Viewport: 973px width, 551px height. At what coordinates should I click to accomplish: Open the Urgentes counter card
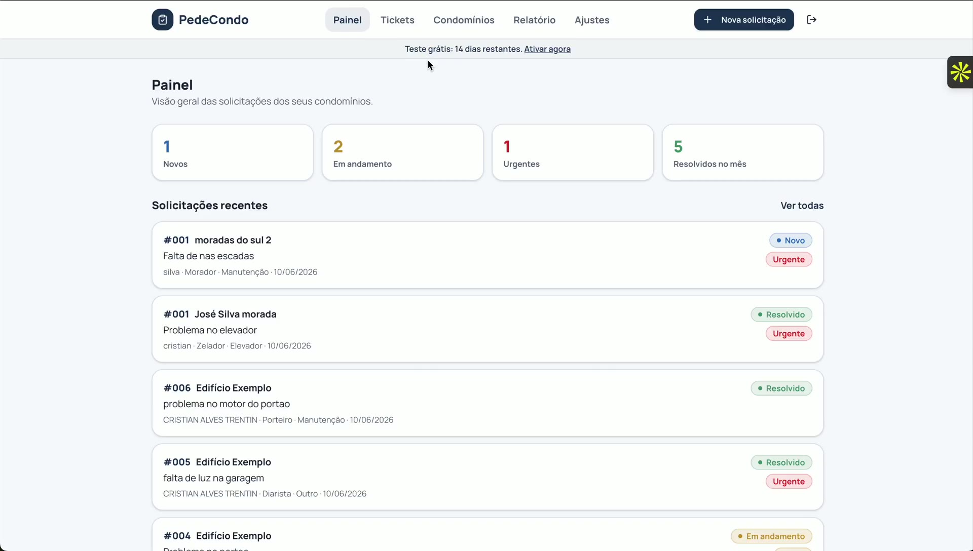click(573, 152)
